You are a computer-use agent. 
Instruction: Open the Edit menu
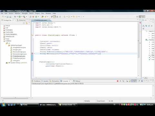[x=6, y=14]
